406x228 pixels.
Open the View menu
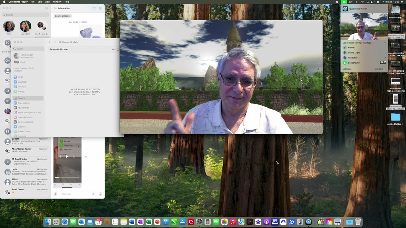47,2
